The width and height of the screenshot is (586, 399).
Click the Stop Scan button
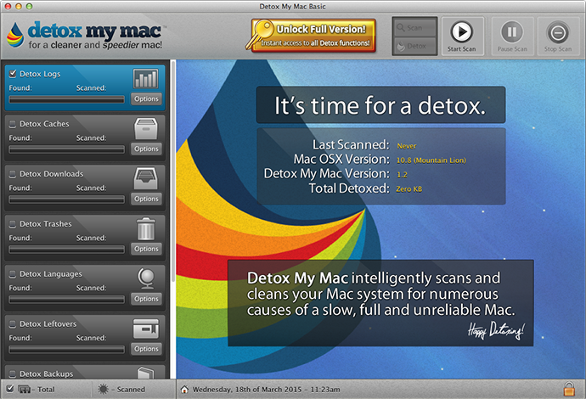[558, 37]
